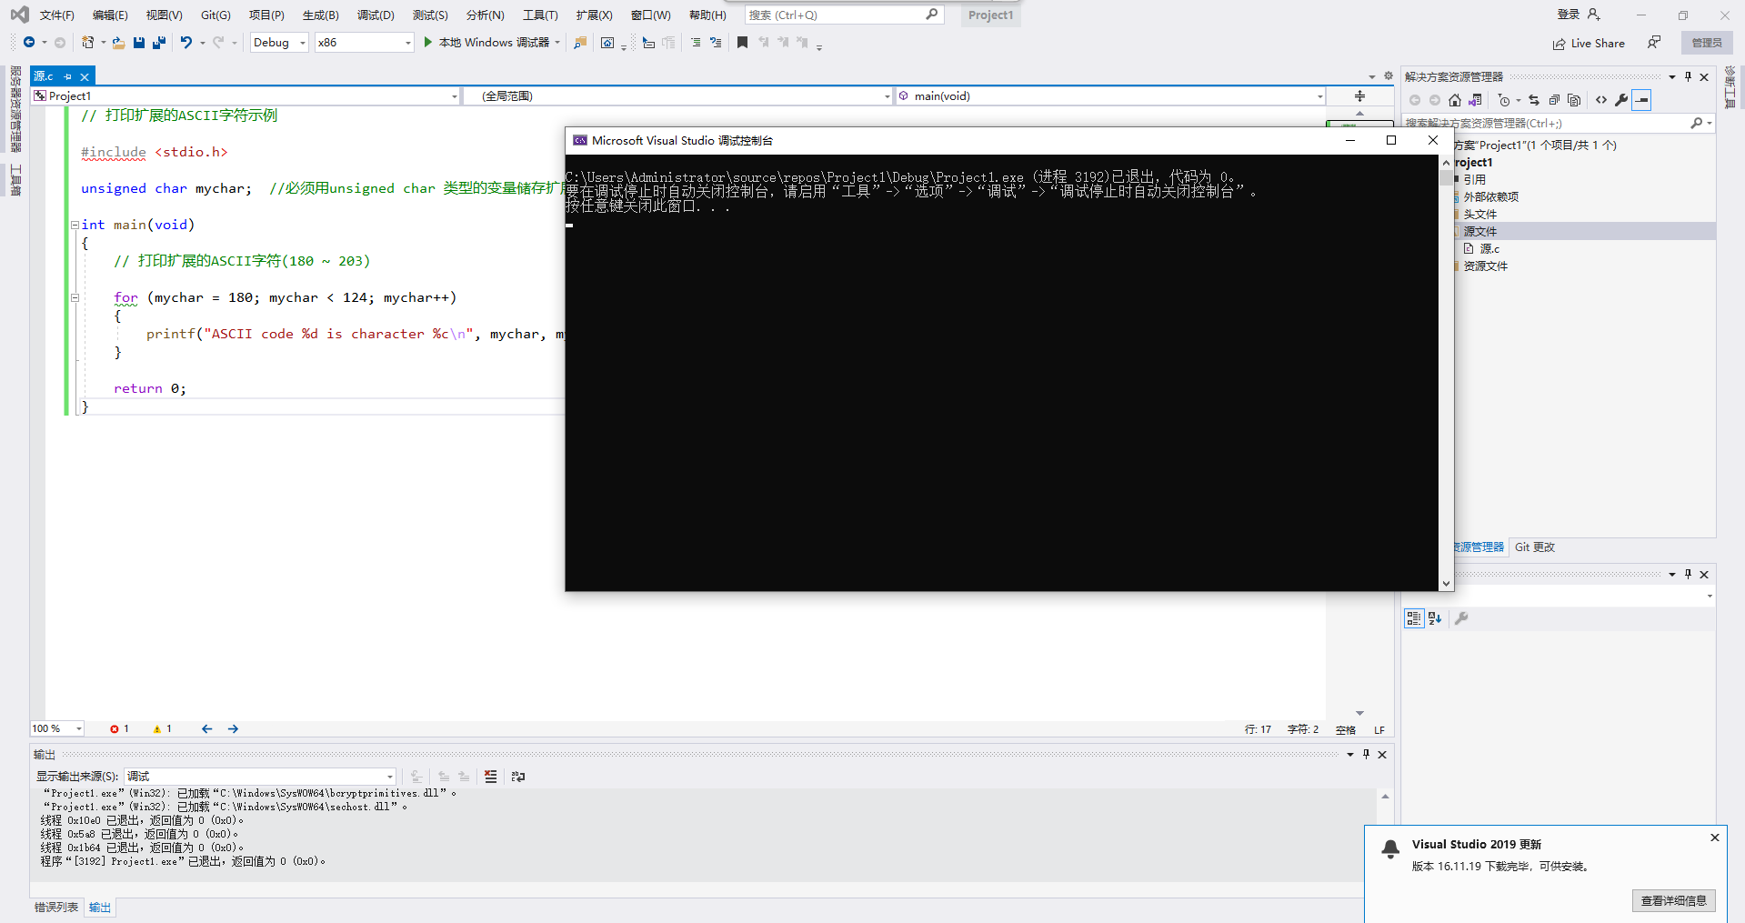Screen dimensions: 1745x923
Task: Open the 工具(T) menu
Action: [540, 15]
